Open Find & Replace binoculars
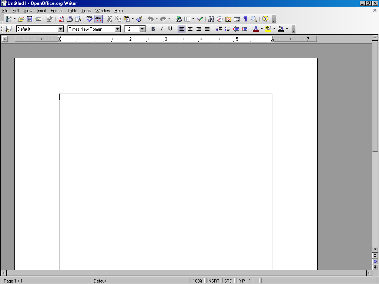Screen dimensions: 379x284 [x=211, y=19]
